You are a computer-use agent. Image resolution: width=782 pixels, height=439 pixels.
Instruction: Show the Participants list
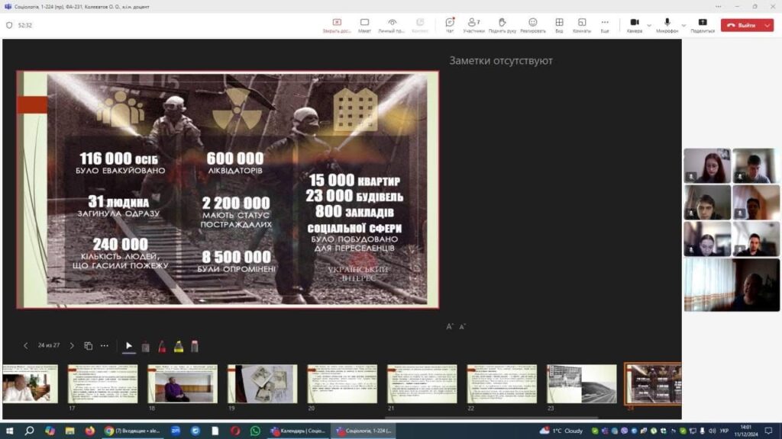(473, 25)
